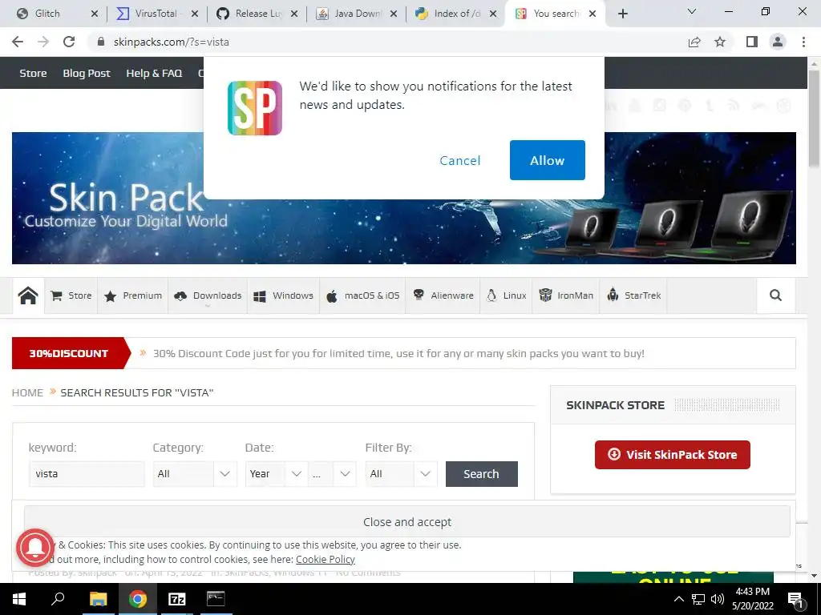
Task: Click the address bar URL
Action: (172, 42)
